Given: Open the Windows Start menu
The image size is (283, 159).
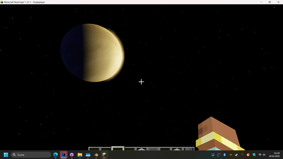Looking at the screenshot, I should (x=6, y=155).
